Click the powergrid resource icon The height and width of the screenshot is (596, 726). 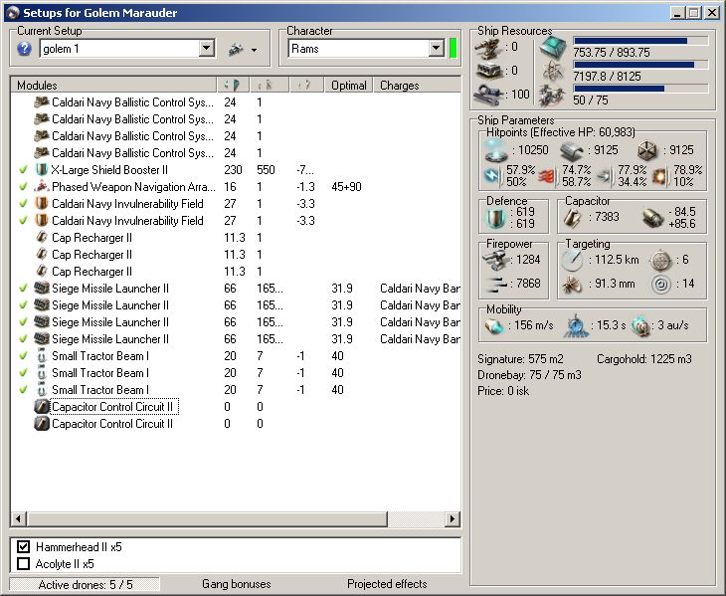tap(553, 71)
